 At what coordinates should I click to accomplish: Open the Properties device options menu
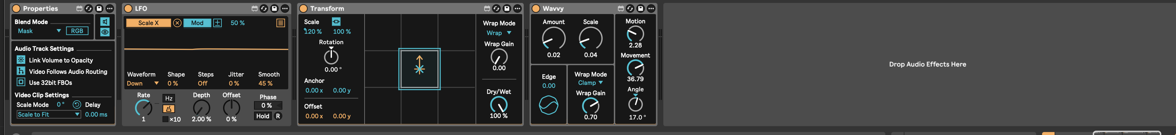click(110, 9)
